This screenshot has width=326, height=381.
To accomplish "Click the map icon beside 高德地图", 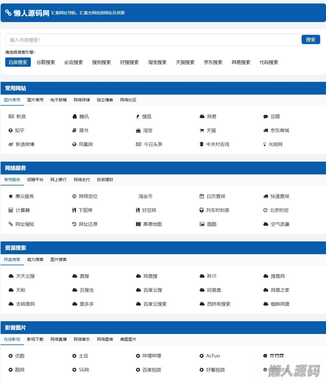I will point(138,224).
